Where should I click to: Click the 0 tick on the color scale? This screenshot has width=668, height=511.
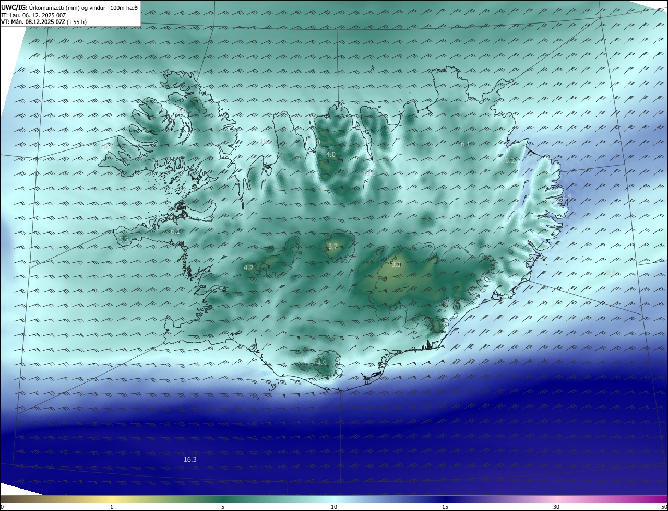pyautogui.click(x=2, y=507)
